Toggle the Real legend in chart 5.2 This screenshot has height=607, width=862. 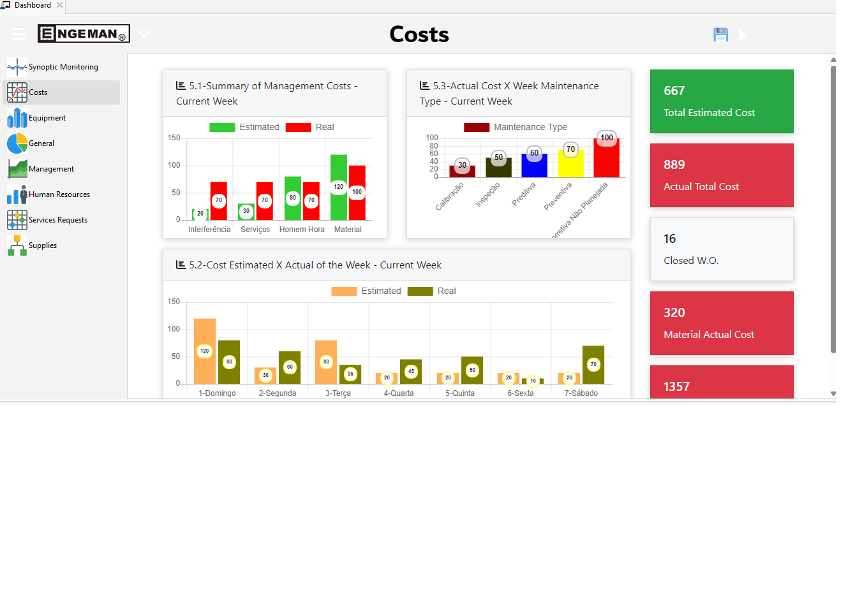438,291
